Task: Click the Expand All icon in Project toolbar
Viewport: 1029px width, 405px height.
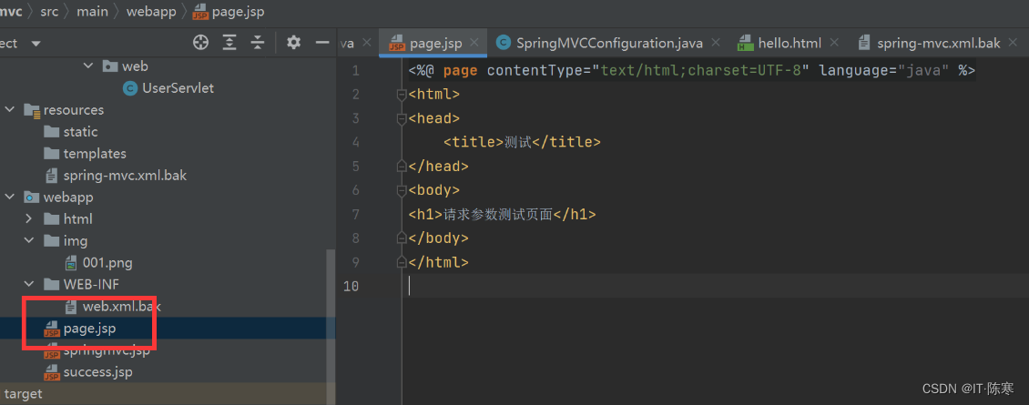Action: pos(229,44)
